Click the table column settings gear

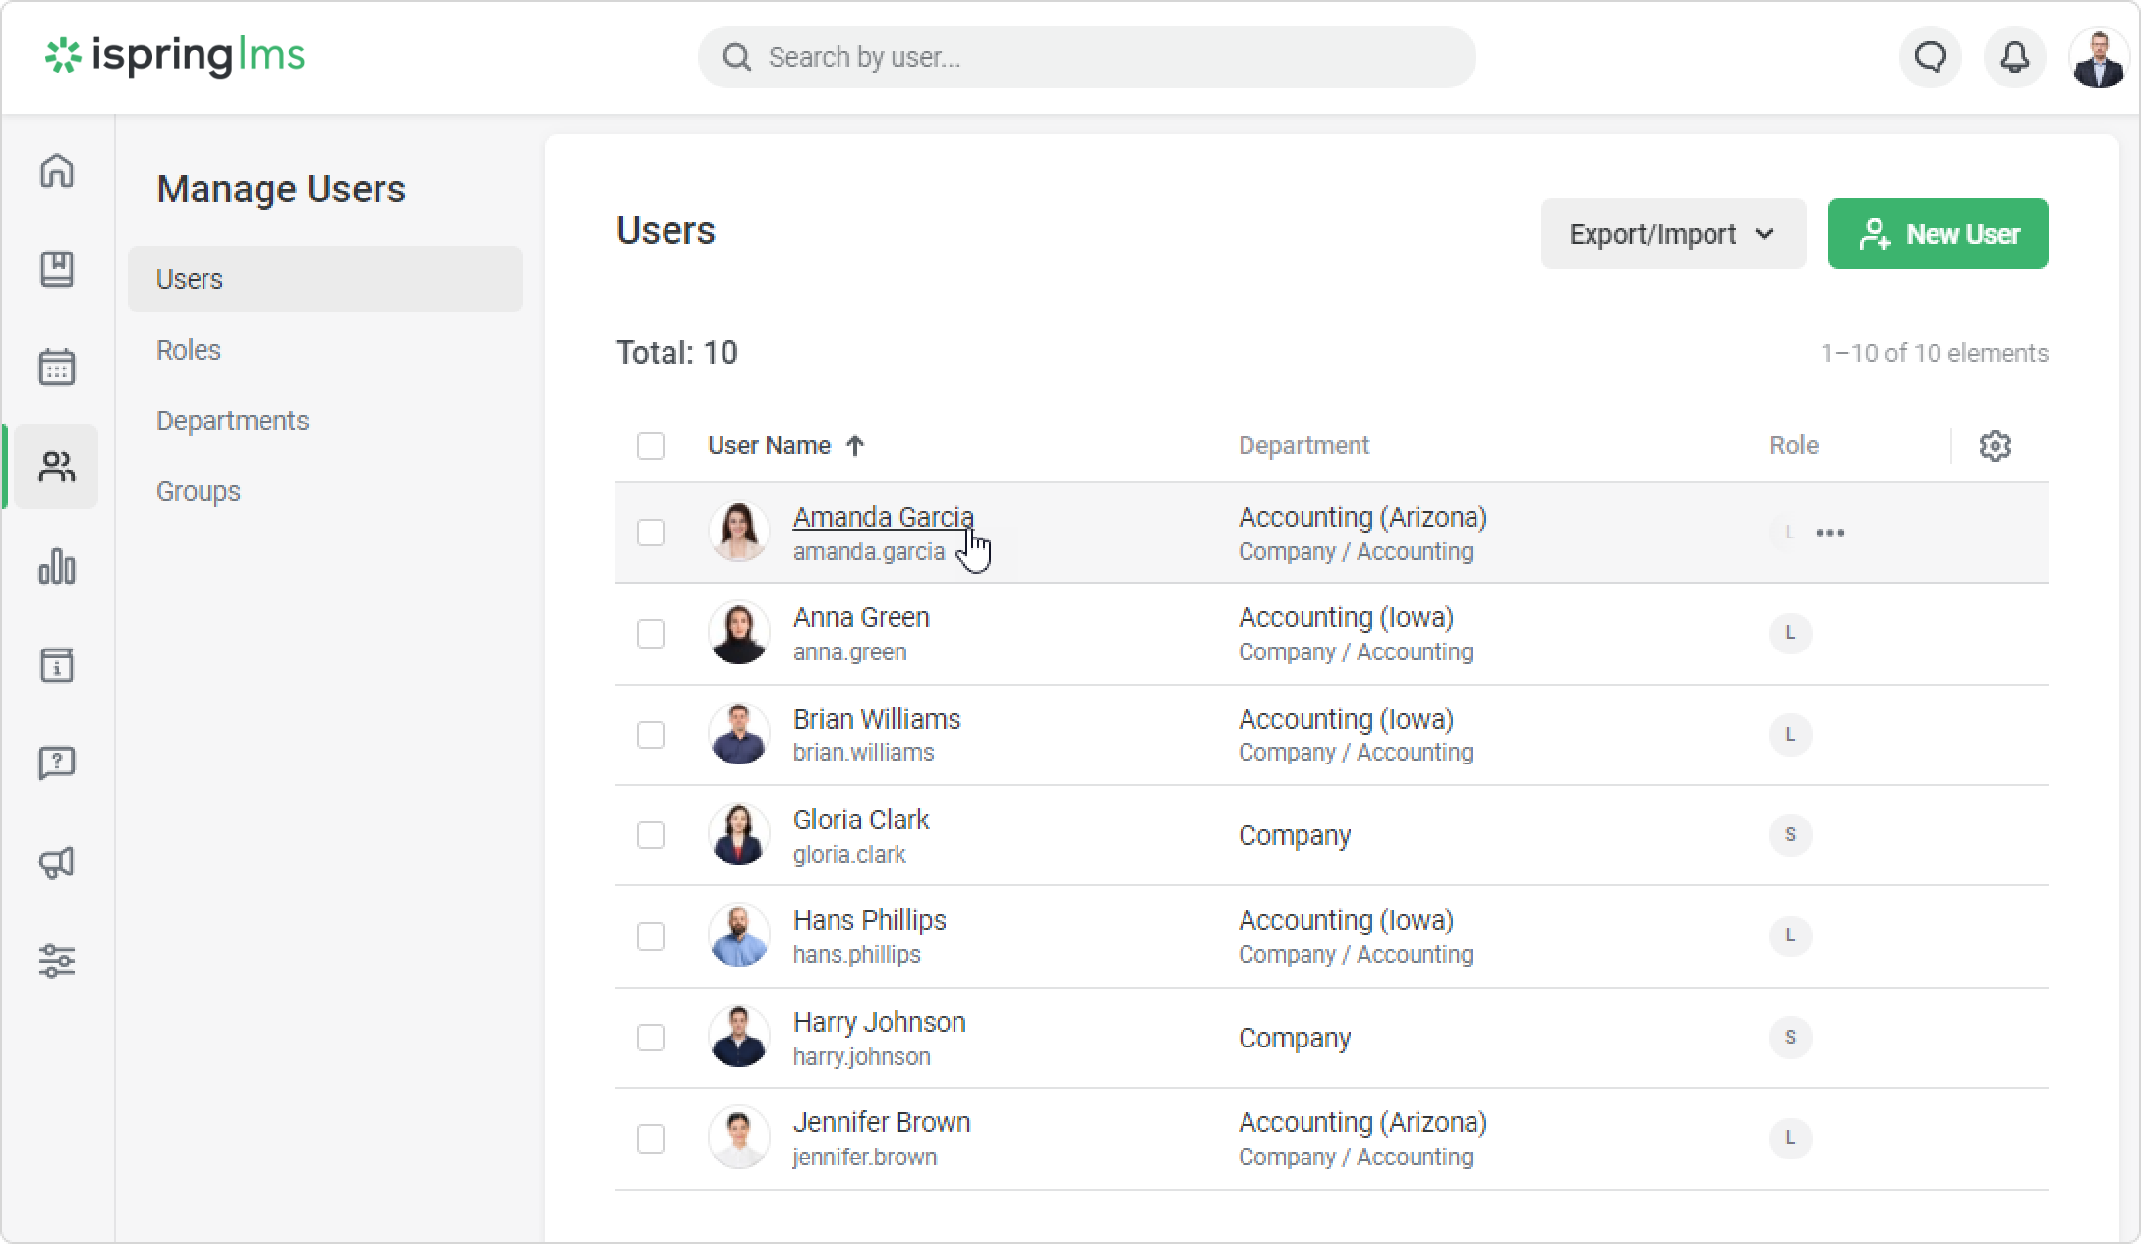coord(1995,446)
